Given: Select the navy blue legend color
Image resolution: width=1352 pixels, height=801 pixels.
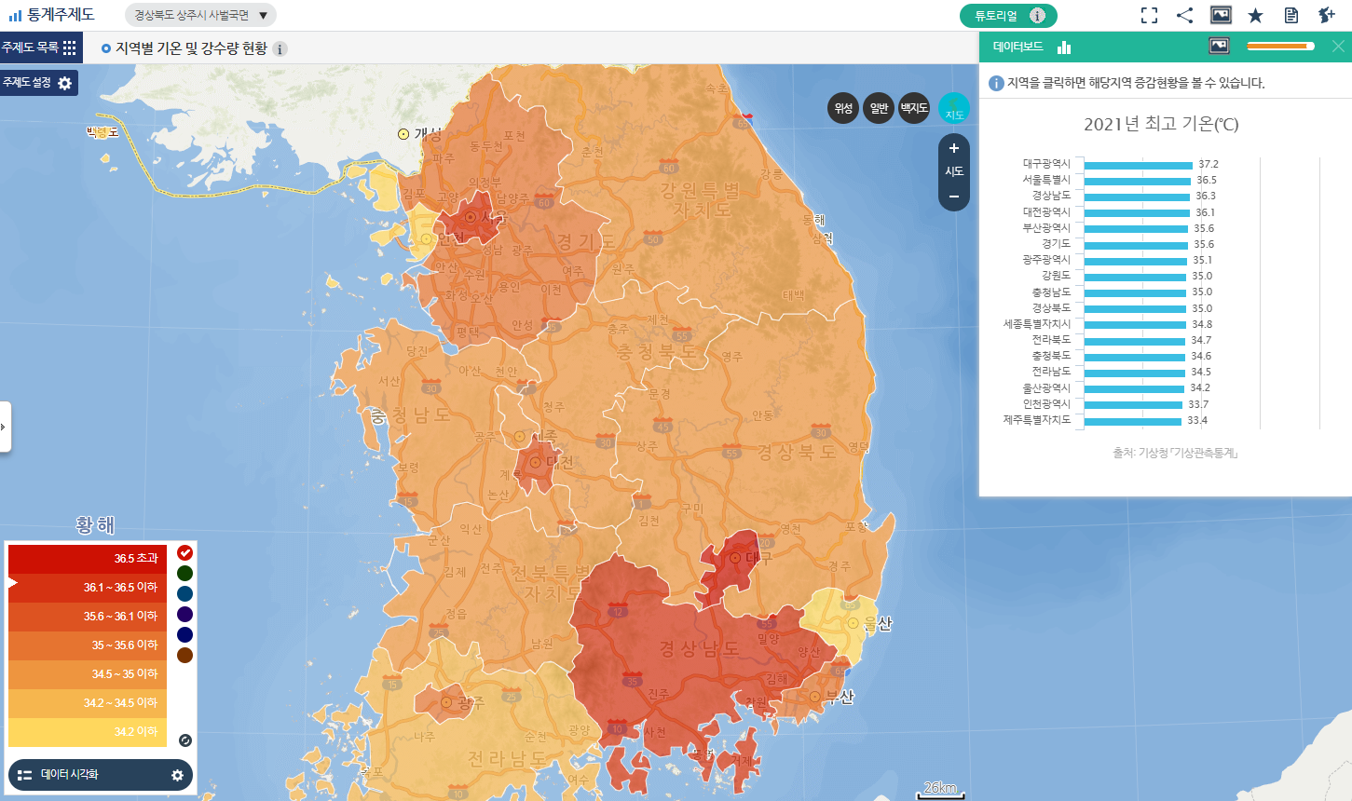Looking at the screenshot, I should 184,634.
